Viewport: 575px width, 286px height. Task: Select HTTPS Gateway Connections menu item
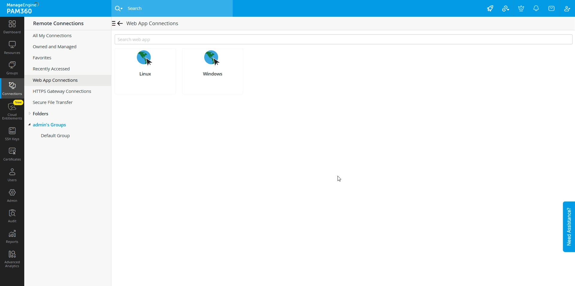click(62, 91)
